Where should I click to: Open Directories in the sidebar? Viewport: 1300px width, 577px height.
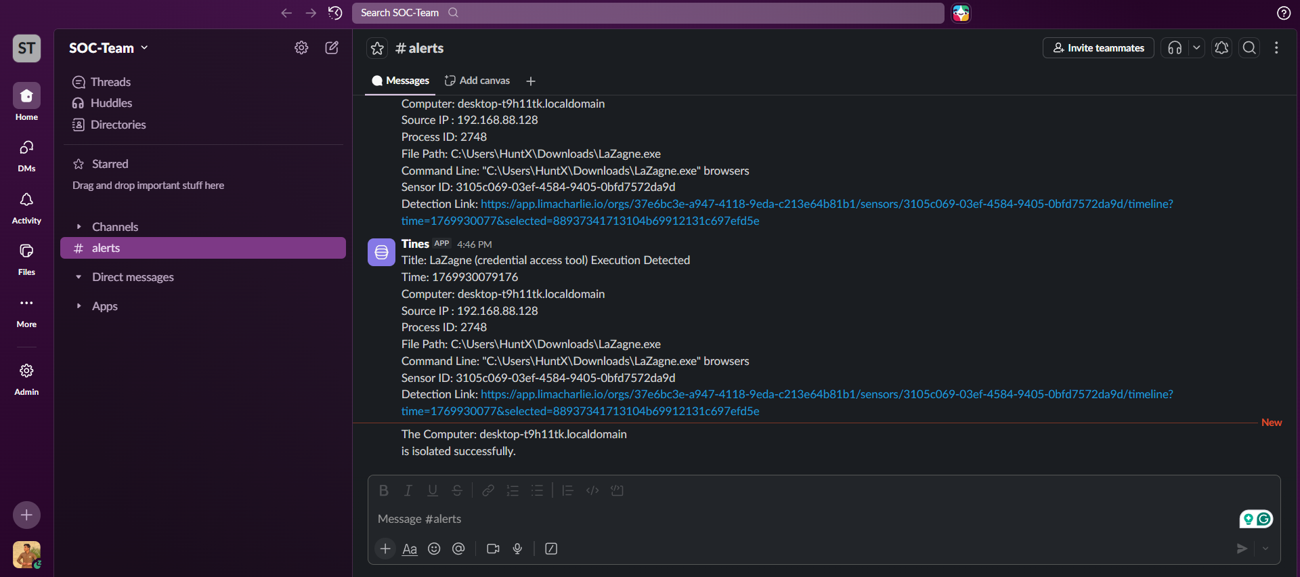click(x=203, y=125)
